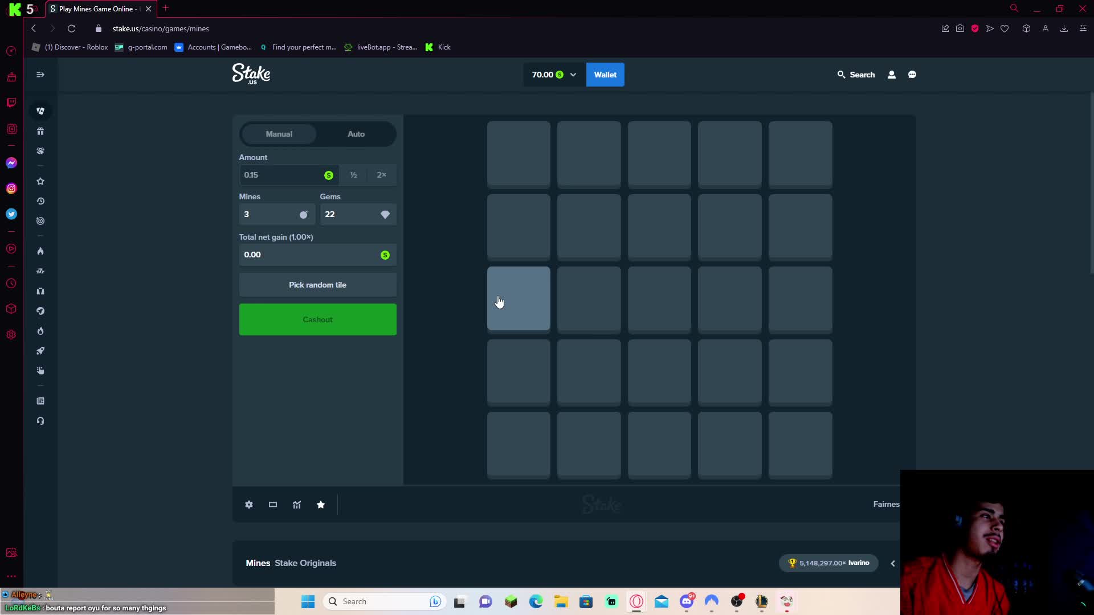Open the site Search
Image resolution: width=1094 pixels, height=615 pixels.
[856, 75]
